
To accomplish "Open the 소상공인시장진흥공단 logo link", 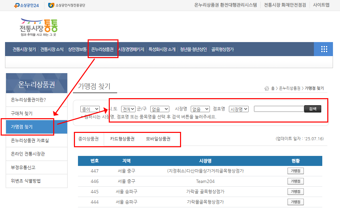I will [x=67, y=5].
